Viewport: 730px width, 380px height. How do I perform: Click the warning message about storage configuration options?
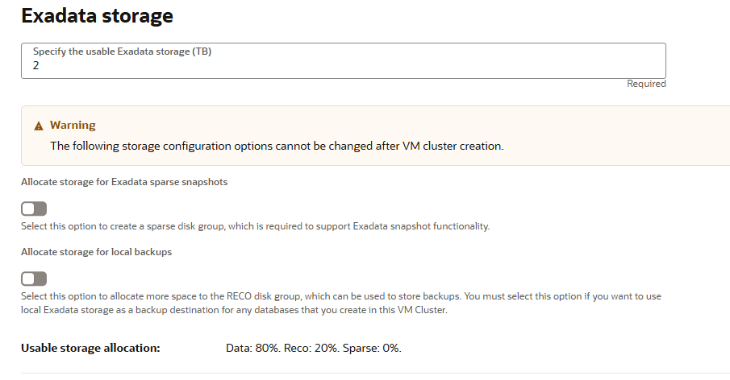coord(277,146)
